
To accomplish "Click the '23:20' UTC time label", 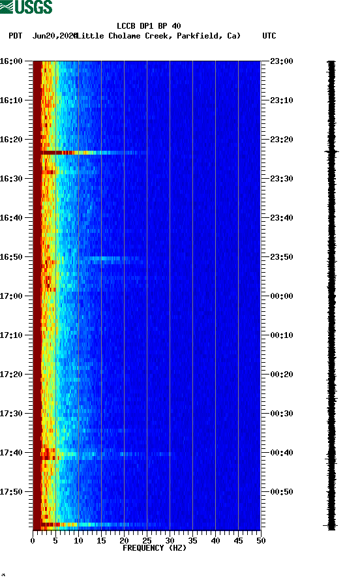I will (x=282, y=139).
